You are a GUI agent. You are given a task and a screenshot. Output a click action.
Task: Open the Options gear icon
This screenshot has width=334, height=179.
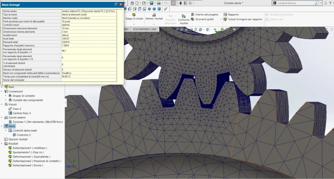coord(190,3)
